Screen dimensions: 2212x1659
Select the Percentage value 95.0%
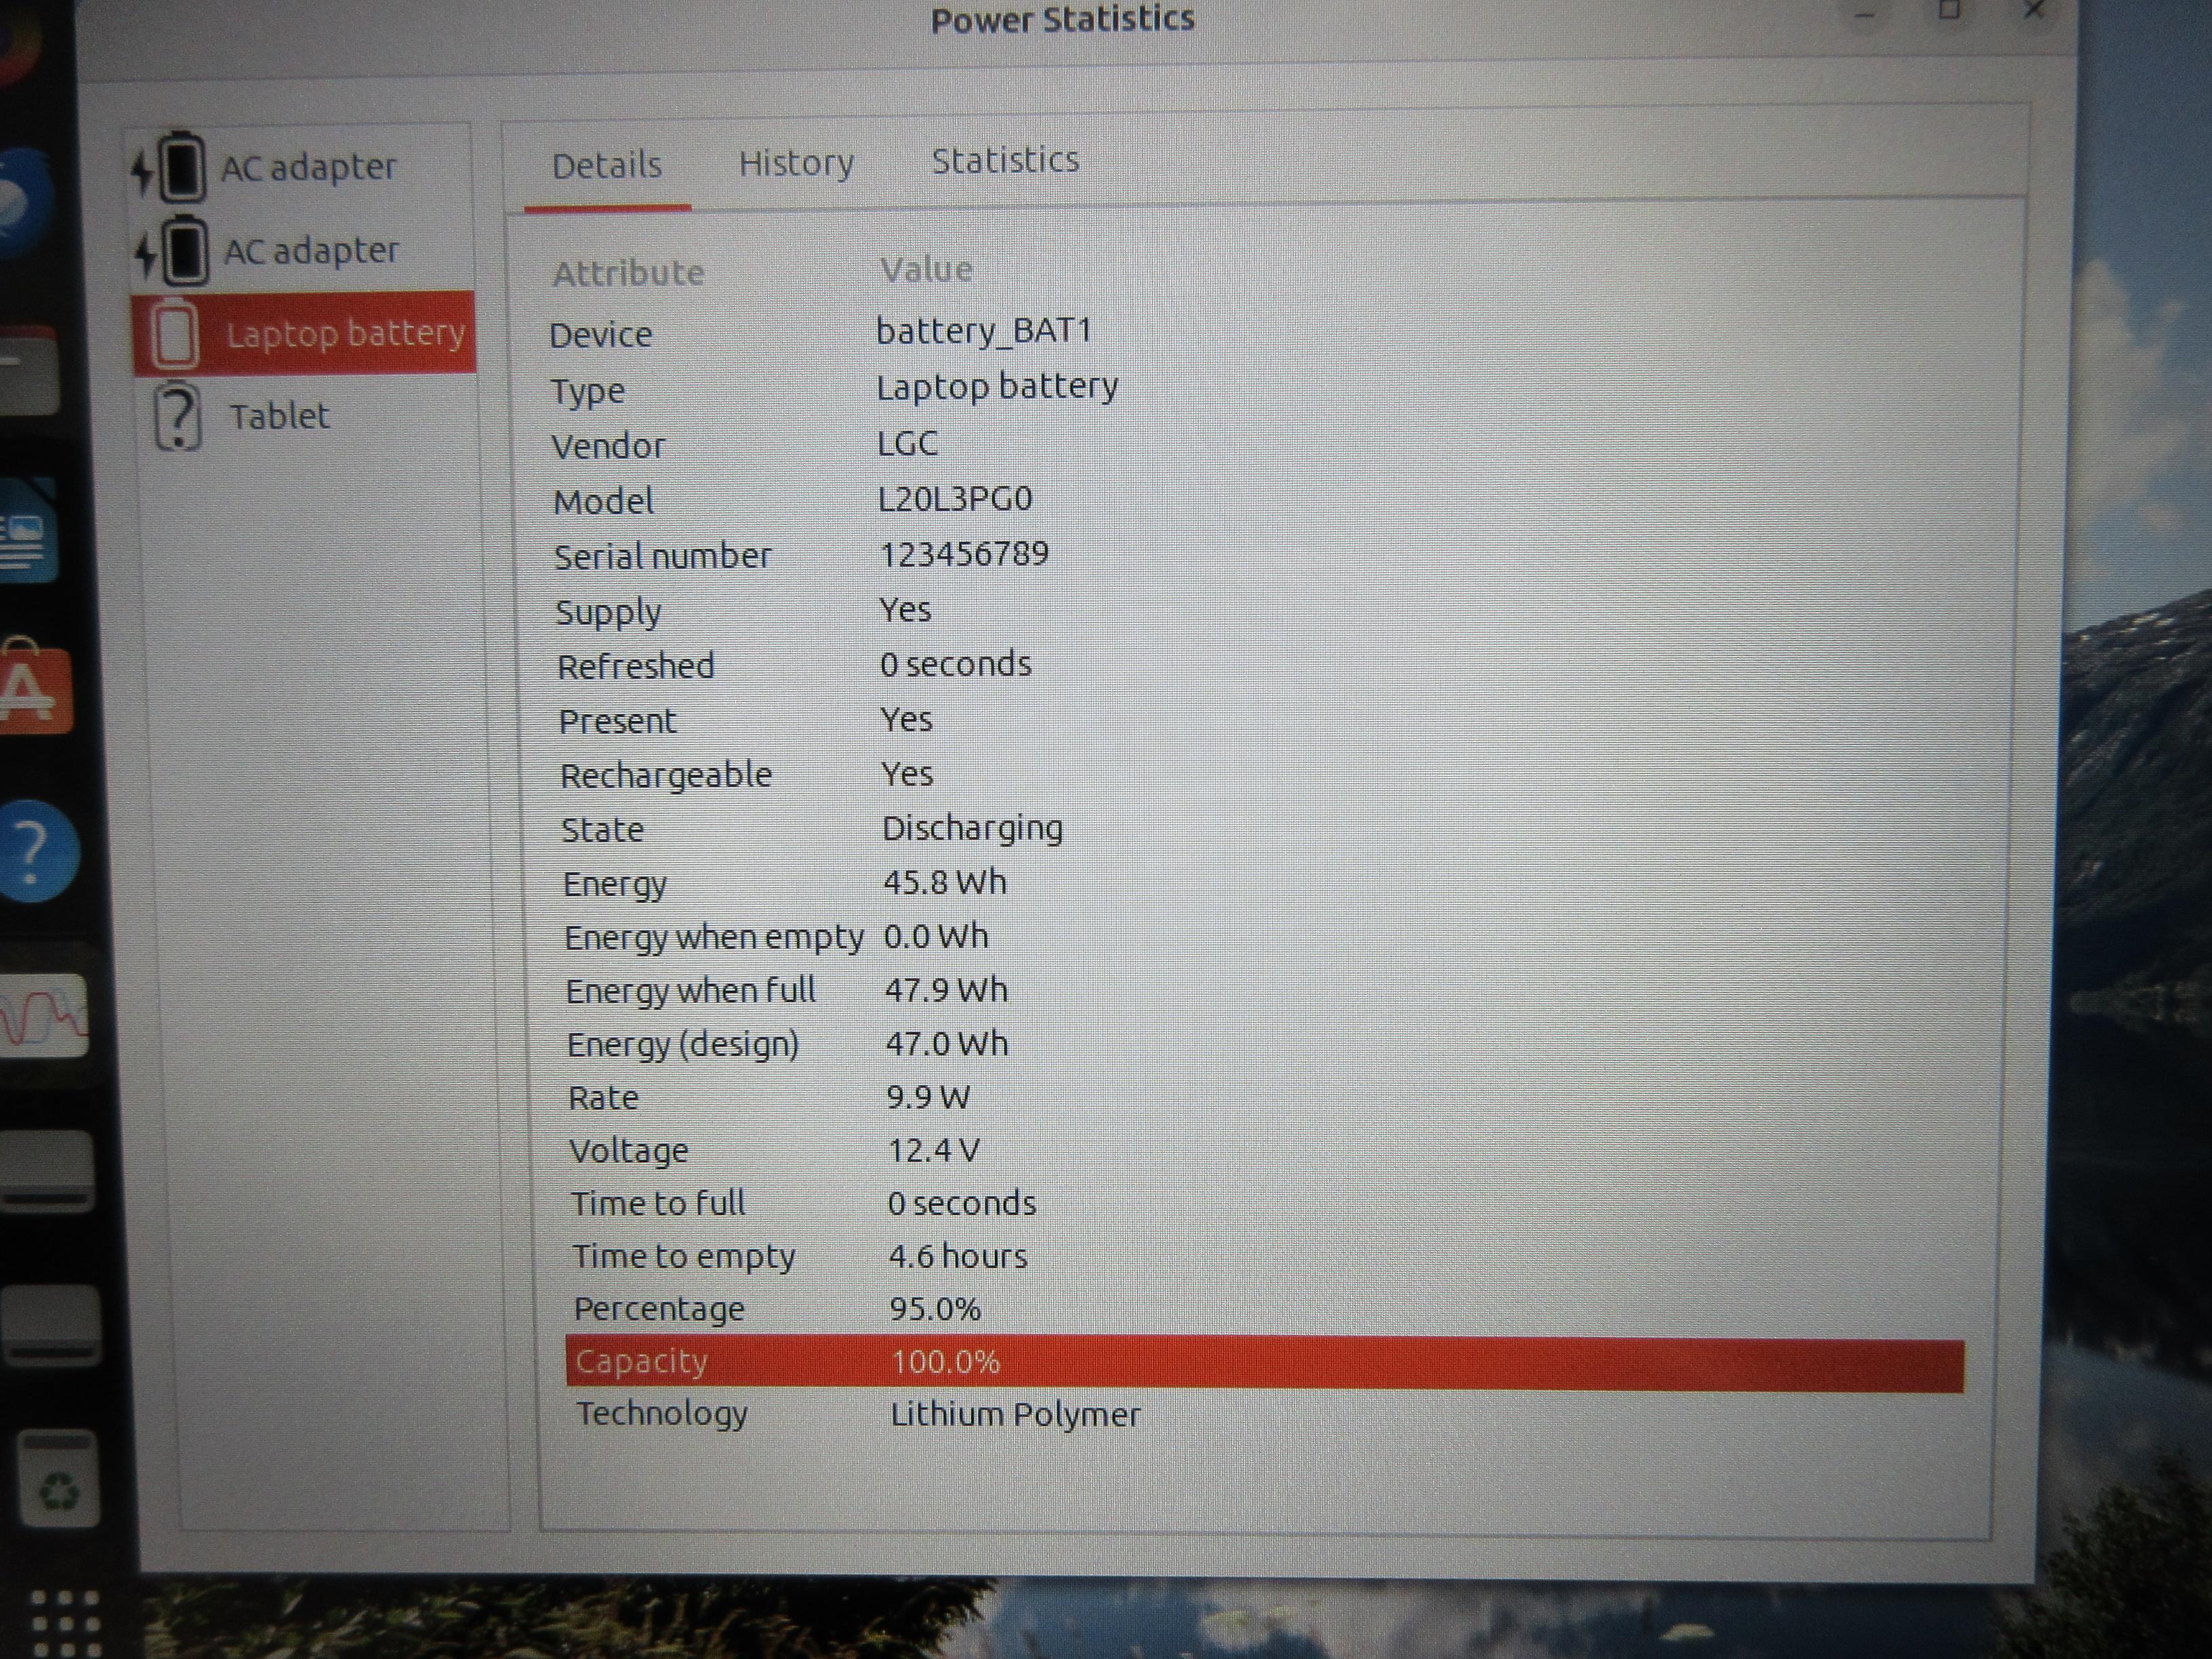(x=935, y=1309)
